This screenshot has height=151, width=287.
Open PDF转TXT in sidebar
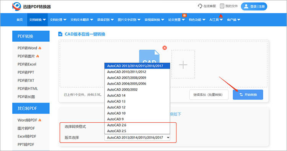coord(26,80)
